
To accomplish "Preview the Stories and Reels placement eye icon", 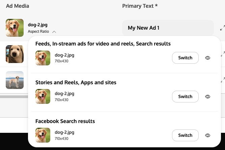I will click(207, 96).
